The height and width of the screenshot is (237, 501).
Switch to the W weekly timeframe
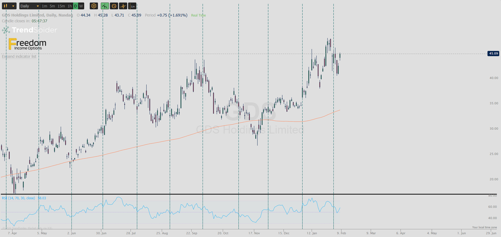click(81, 6)
